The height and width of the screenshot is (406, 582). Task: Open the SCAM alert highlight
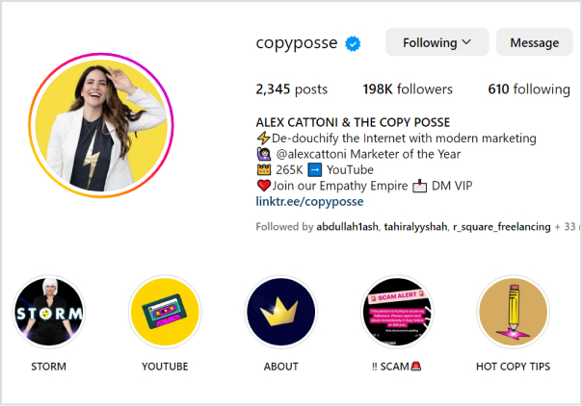397,312
